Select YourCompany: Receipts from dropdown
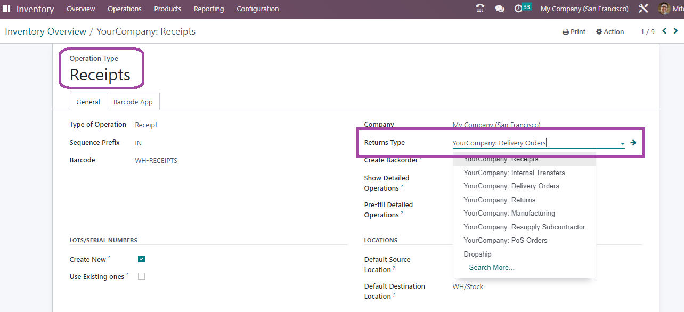This screenshot has width=684, height=312. pyautogui.click(x=524, y=159)
